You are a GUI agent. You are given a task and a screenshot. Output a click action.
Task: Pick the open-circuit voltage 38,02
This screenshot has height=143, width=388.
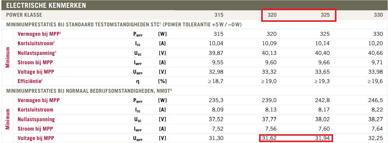323,119
